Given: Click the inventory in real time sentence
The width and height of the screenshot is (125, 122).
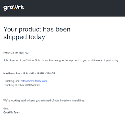Looking at the screenshot, I should 44,100.
